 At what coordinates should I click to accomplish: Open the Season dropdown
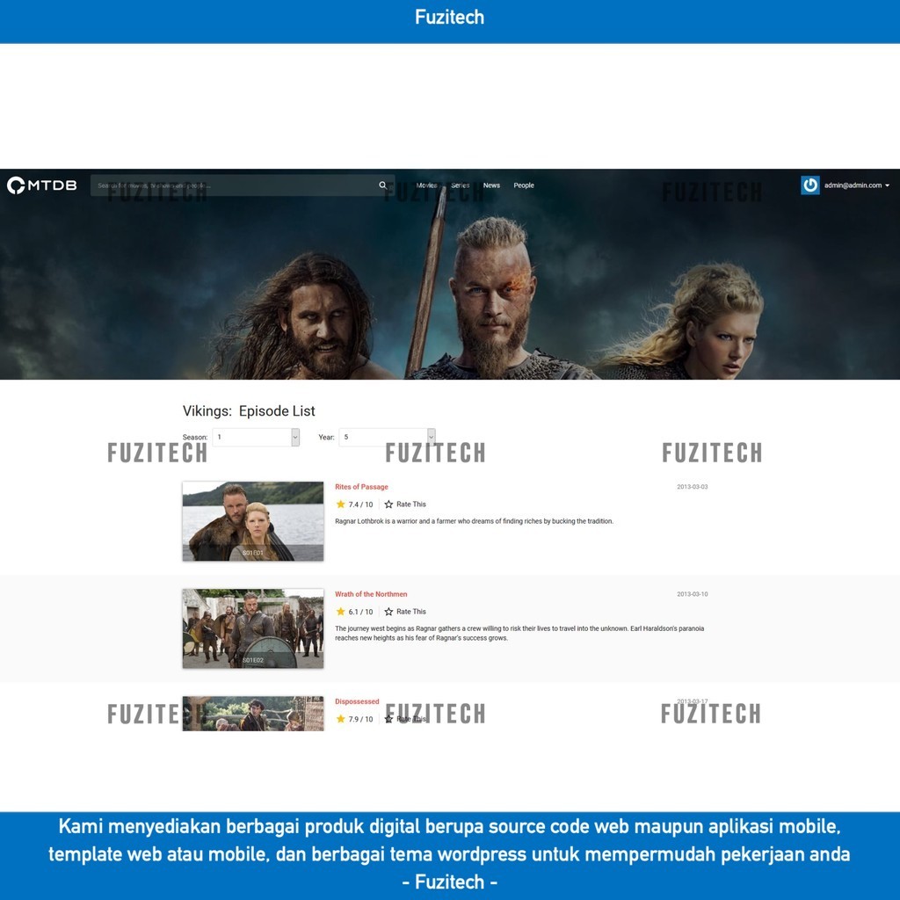coord(256,438)
